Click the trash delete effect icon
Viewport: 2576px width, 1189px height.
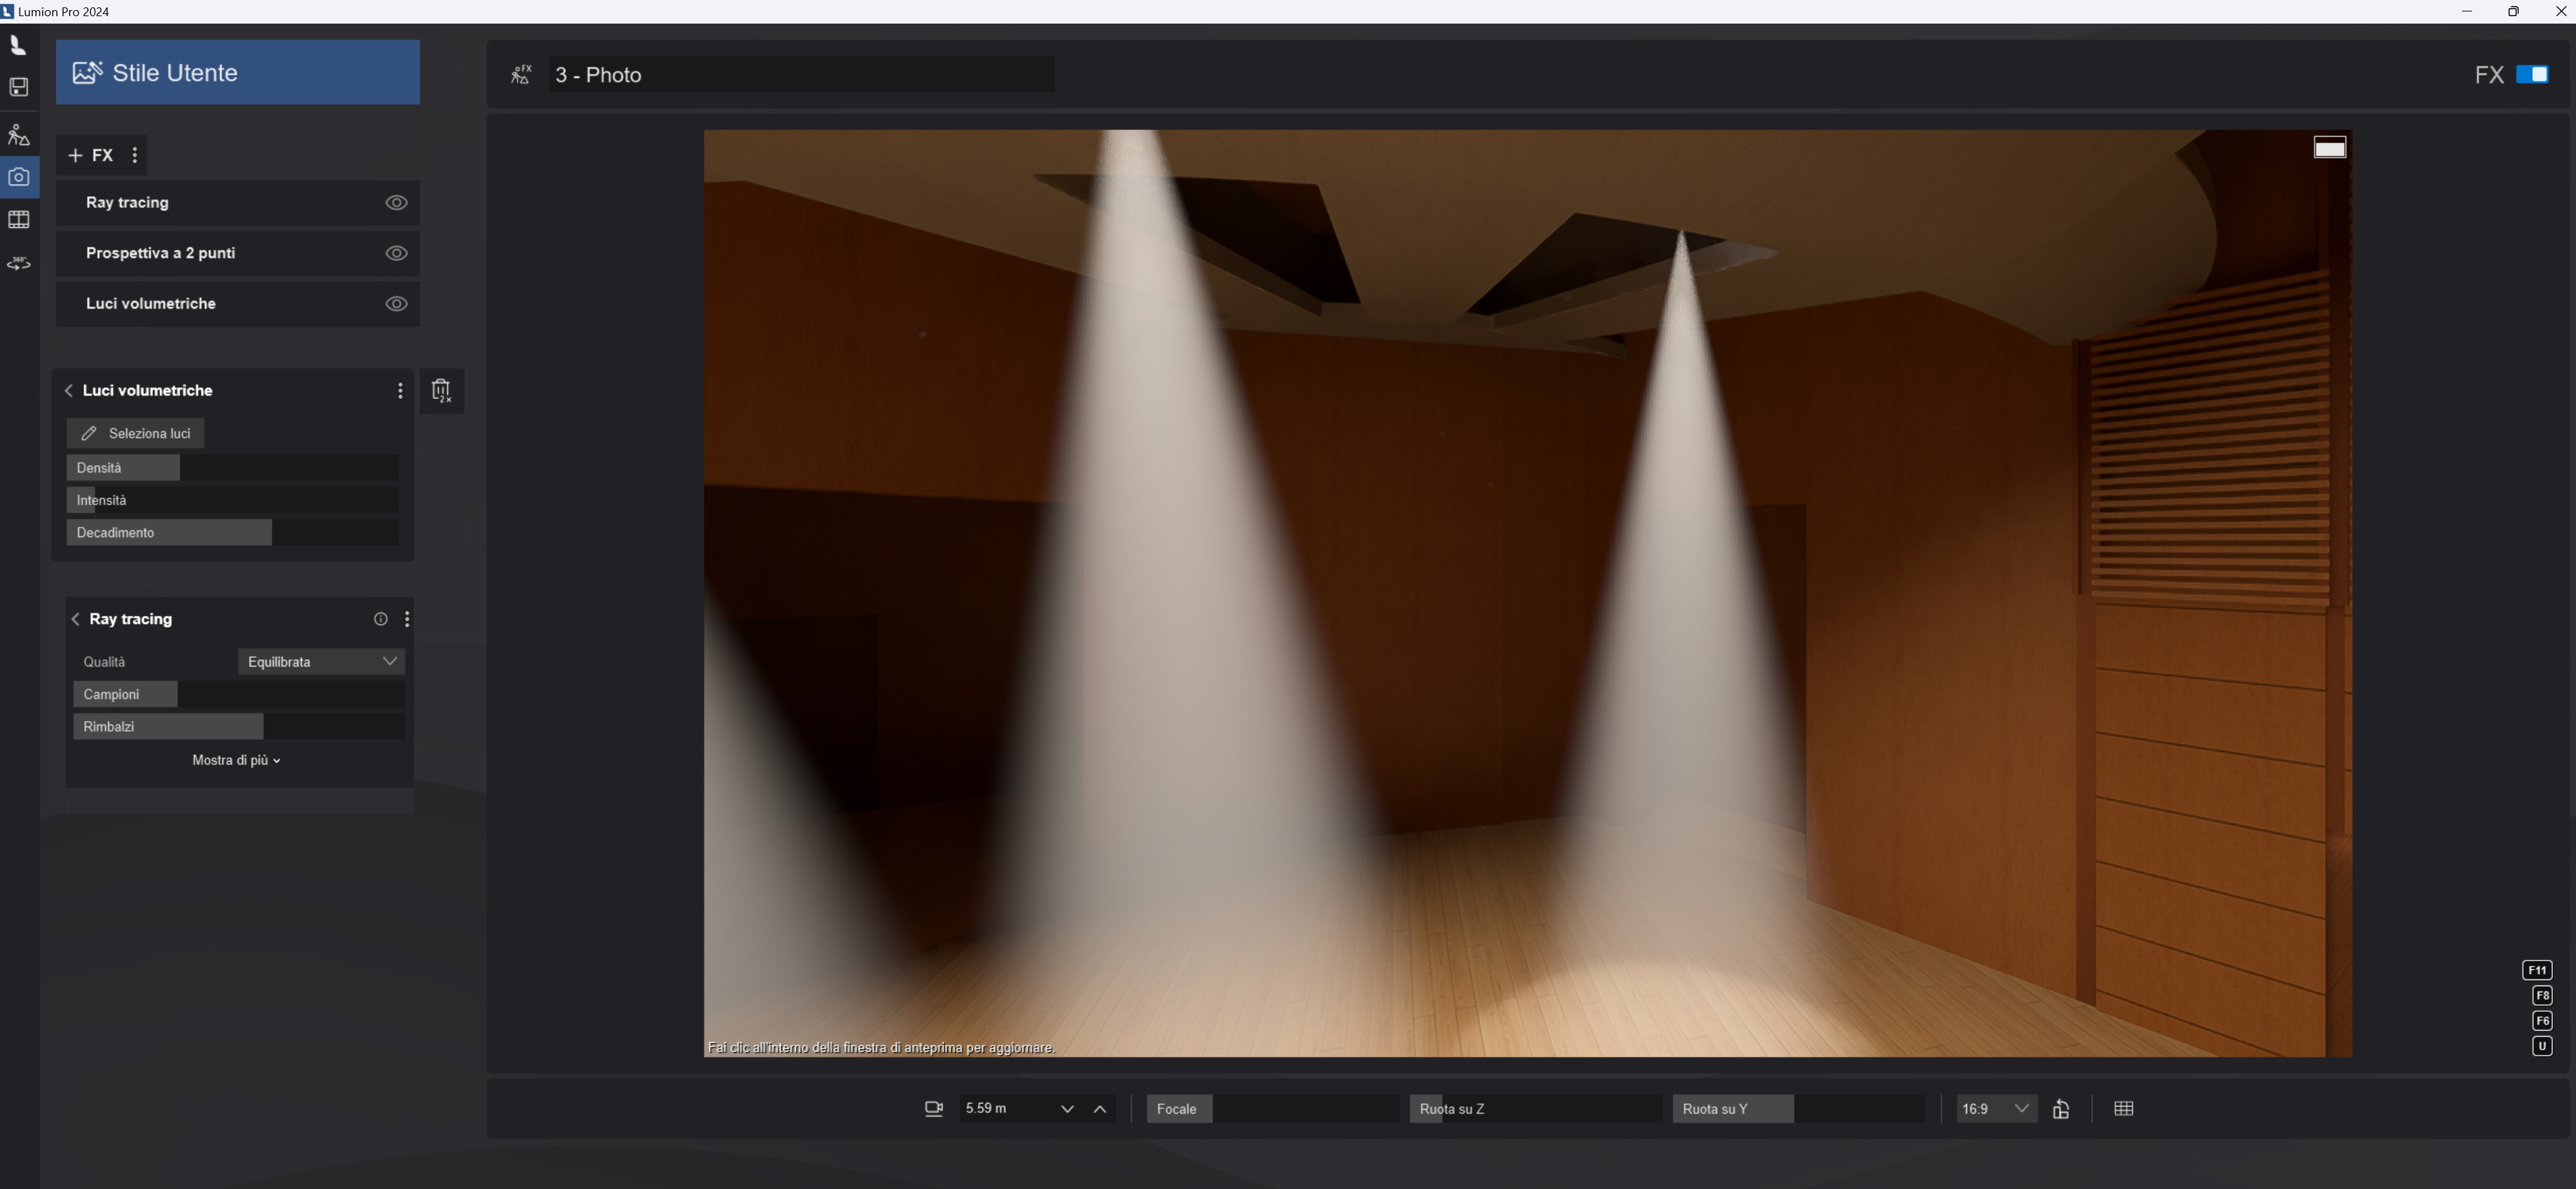pos(441,391)
